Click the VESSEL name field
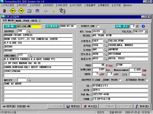 tap(120, 35)
